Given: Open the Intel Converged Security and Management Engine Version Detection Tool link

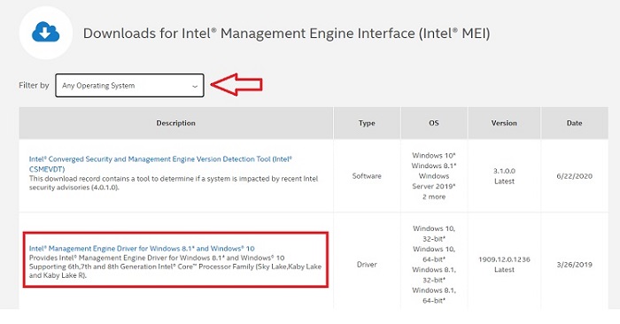Looking at the screenshot, I should 160,164.
